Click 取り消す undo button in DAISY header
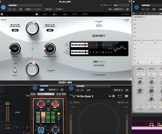The width and height of the screenshot is (162, 134). coord(49,9)
